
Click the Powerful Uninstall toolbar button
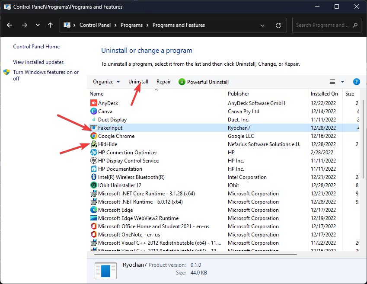[x=204, y=82]
